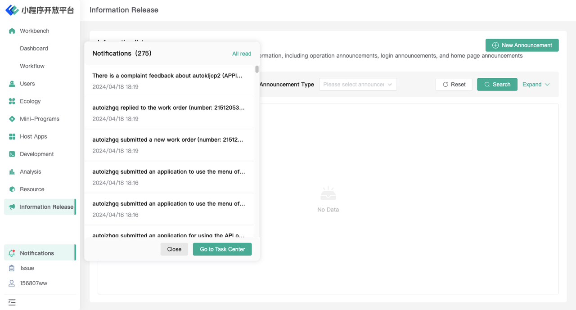Click the Go to Task Center button
The image size is (576, 310).
pos(222,249)
